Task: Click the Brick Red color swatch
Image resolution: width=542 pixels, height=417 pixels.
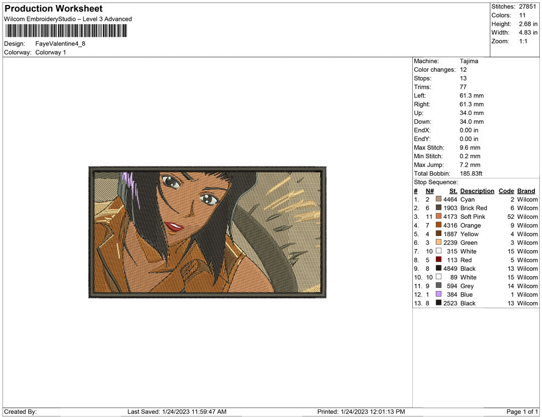Action: coord(439,207)
